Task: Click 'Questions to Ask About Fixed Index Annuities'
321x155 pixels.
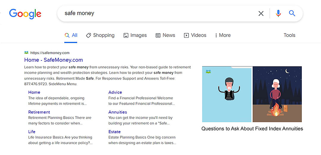Action: click(252, 129)
